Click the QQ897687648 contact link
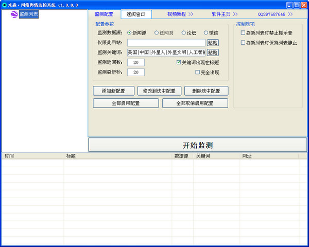 (275, 14)
